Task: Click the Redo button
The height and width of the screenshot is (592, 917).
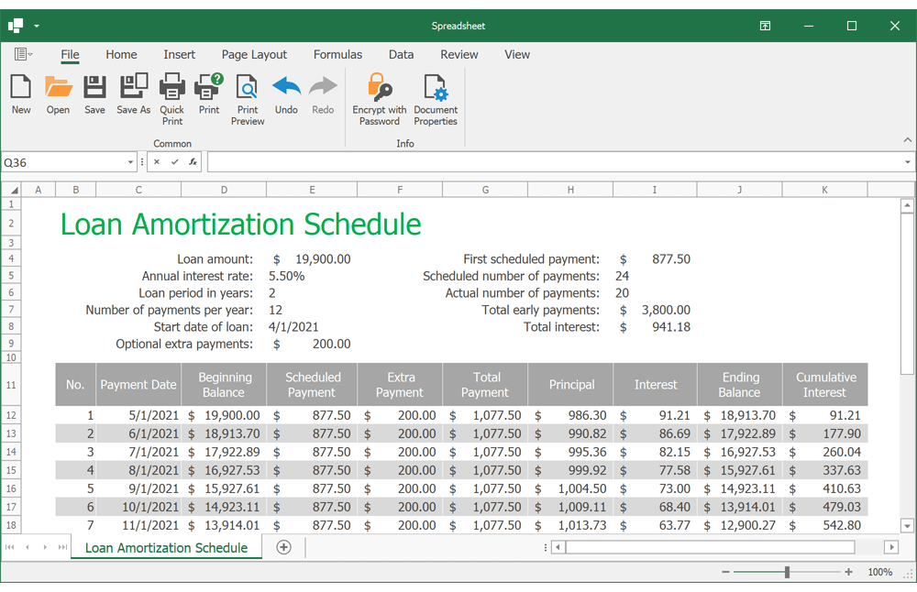Action: click(323, 92)
